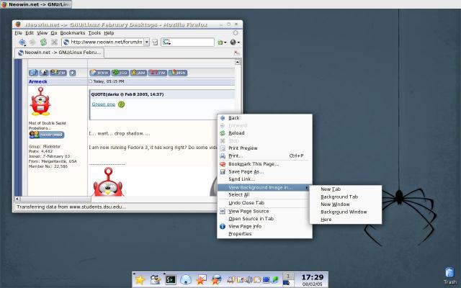The width and height of the screenshot is (461, 288).
Task: Click the globe browser icon in the panel
Action: point(216,280)
